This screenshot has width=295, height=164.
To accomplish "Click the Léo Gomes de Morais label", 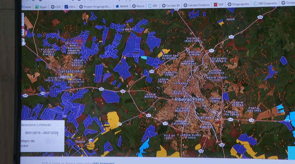I will tap(219, 60).
